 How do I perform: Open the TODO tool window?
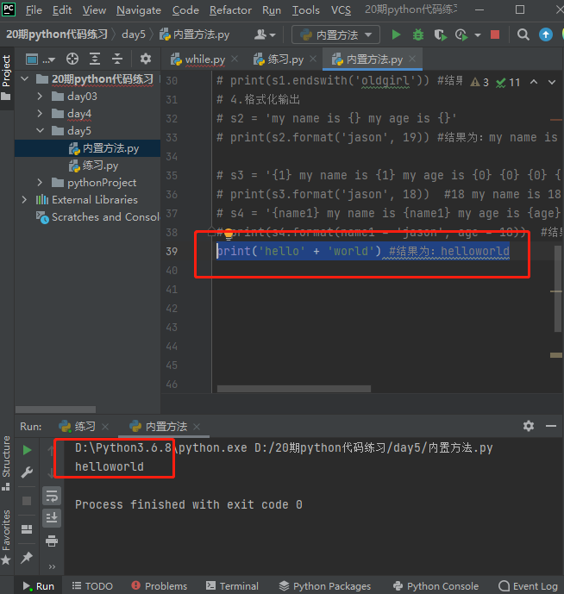92,586
